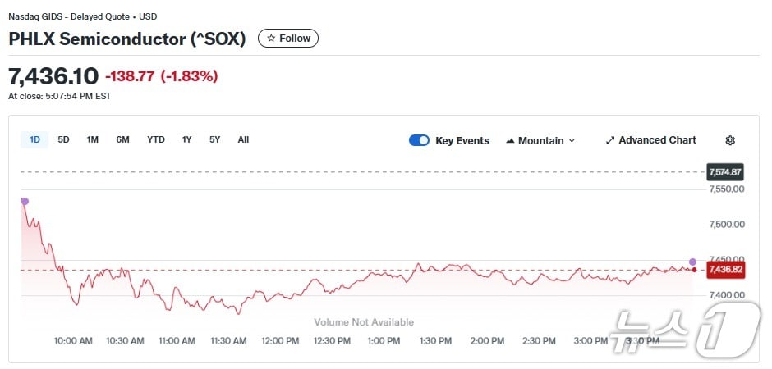Expand the Mountain chart type dropdown
The width and height of the screenshot is (772, 369).
pyautogui.click(x=540, y=140)
